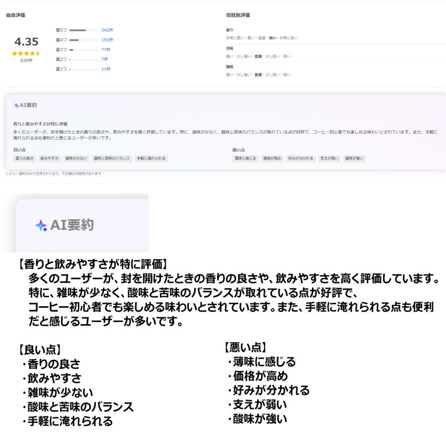Viewport: 446px width, 446px height.
Task: Select the 飲みやすさ tag chip
Action: tap(51, 159)
